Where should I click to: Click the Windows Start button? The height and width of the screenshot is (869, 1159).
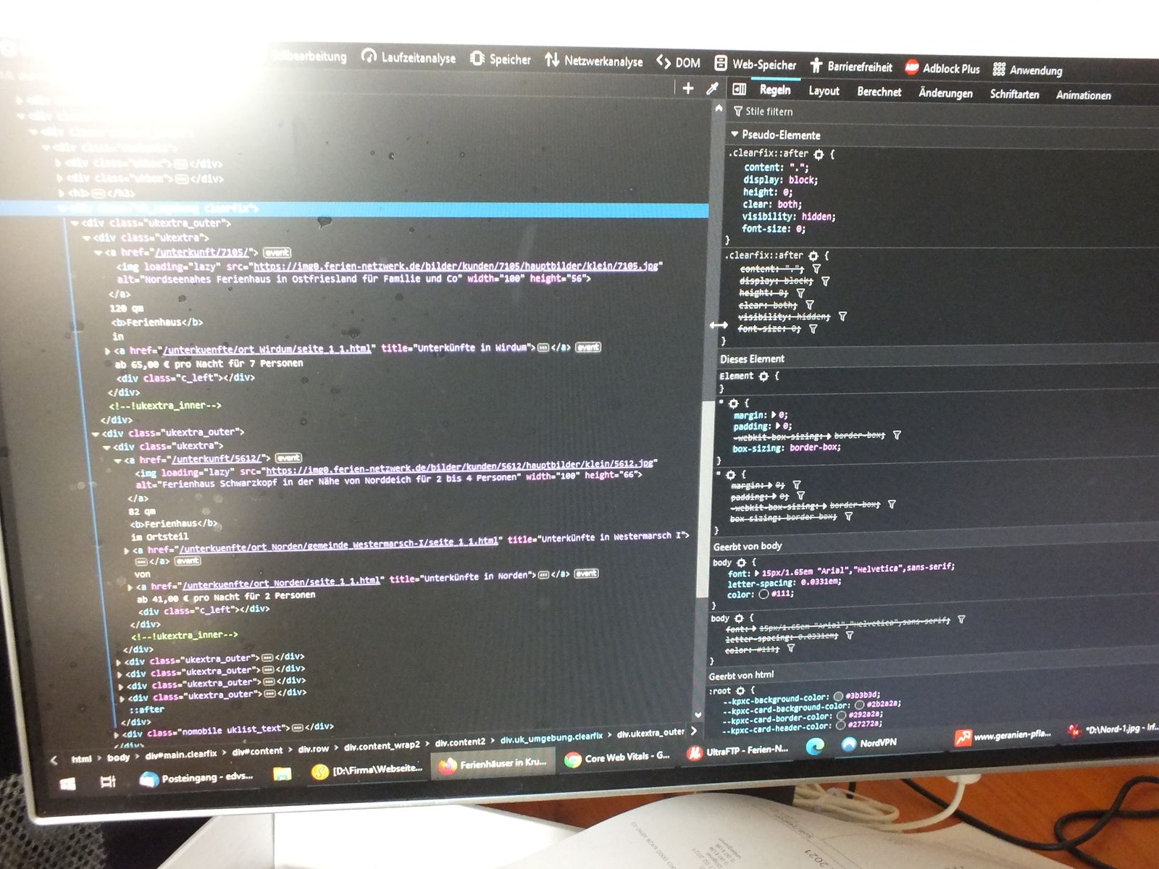click(x=68, y=783)
